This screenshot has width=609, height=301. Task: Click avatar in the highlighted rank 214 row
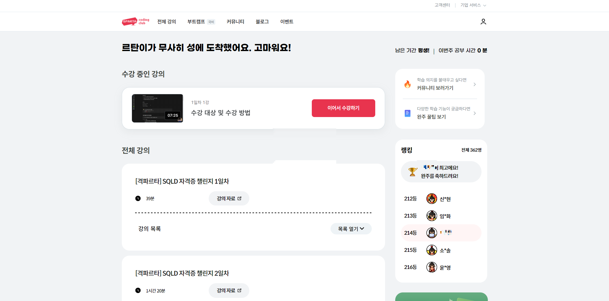[432, 233]
